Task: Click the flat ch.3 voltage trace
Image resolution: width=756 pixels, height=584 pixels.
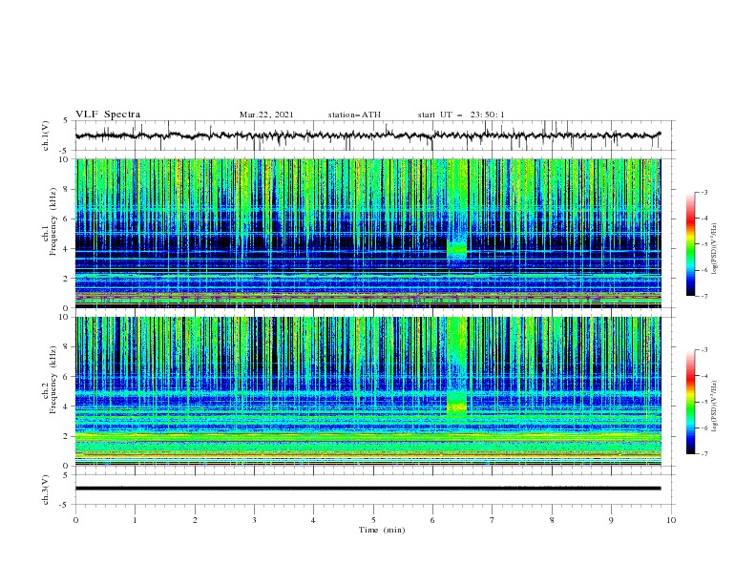Action: (x=367, y=489)
